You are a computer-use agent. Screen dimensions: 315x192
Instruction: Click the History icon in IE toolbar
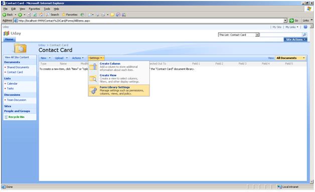[x=82, y=14]
